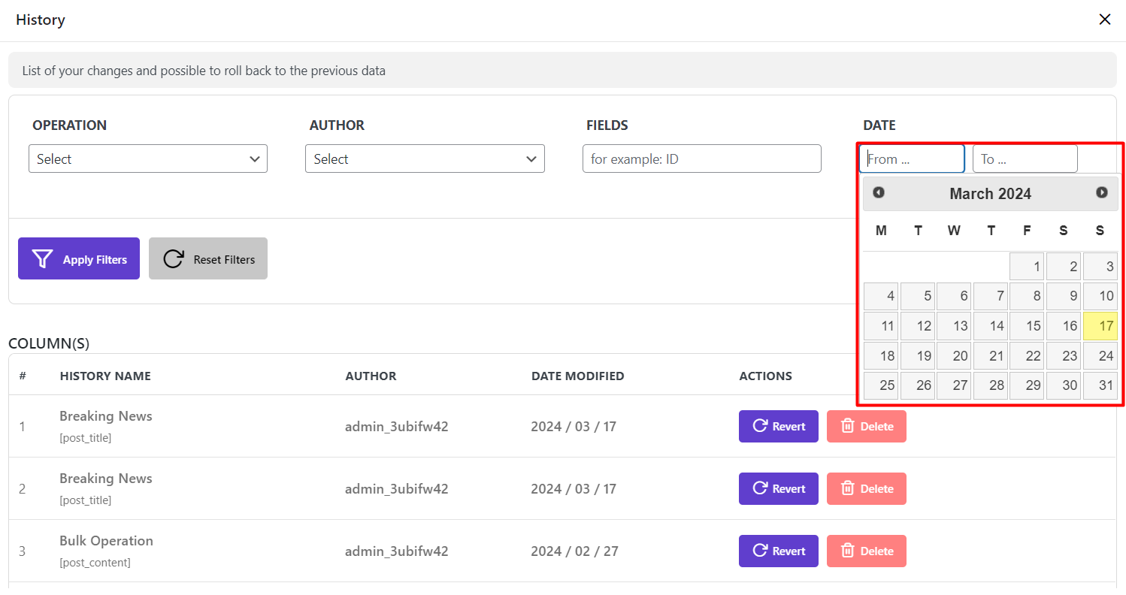This screenshot has width=1126, height=595.
Task: Select March 25 in the date picker
Action: pos(881,385)
